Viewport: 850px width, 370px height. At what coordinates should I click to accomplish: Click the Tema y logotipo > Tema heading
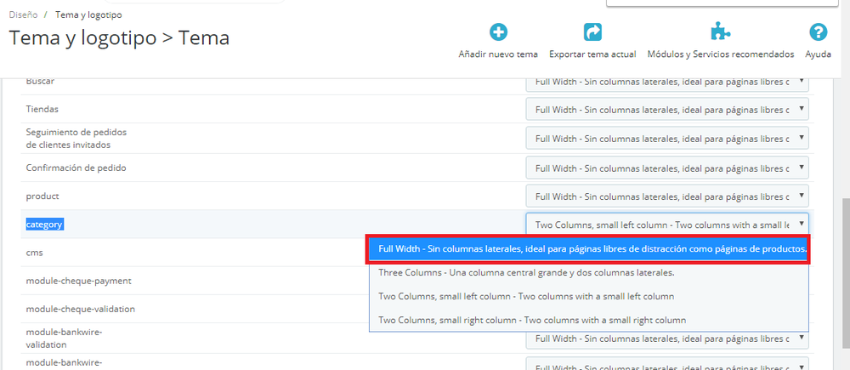(x=119, y=38)
